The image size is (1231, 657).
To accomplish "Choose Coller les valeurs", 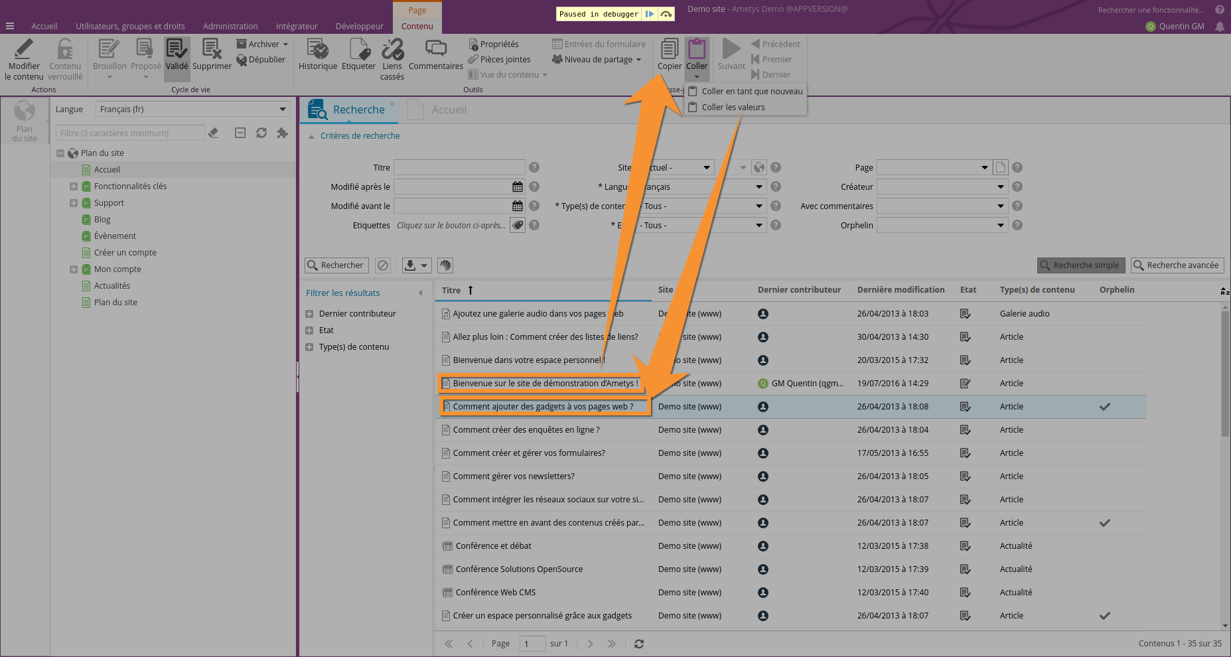I will pos(746,108).
